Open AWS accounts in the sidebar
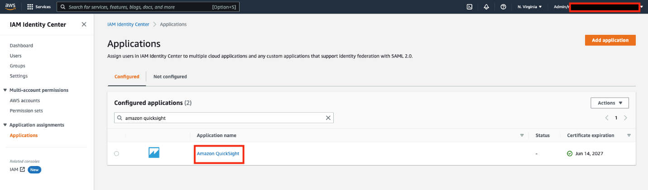The height and width of the screenshot is (190, 648). pos(24,100)
